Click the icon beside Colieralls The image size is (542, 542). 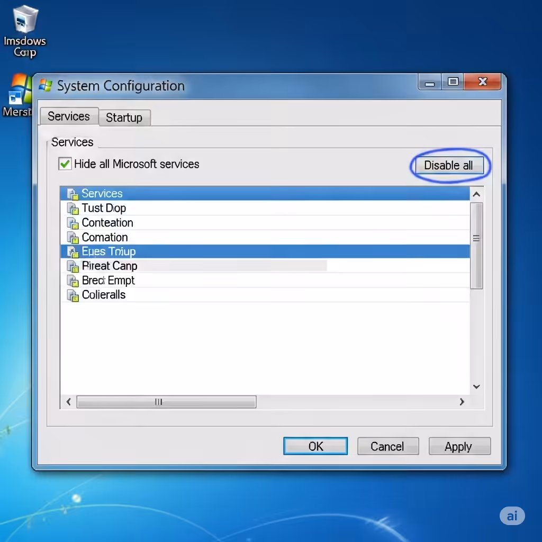[73, 295]
